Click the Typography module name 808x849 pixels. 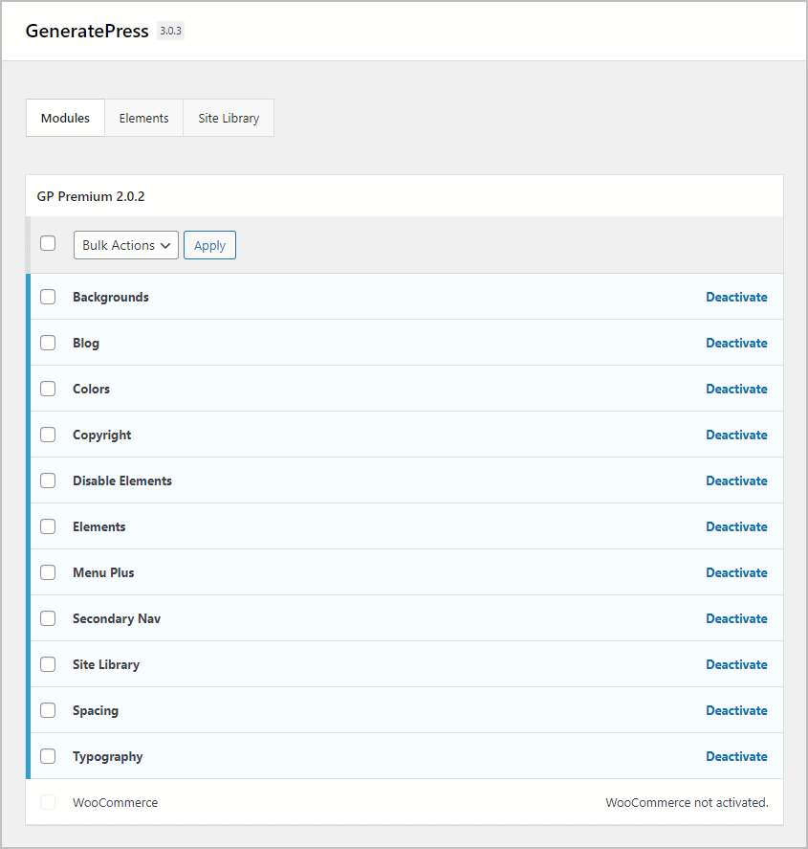pos(108,757)
